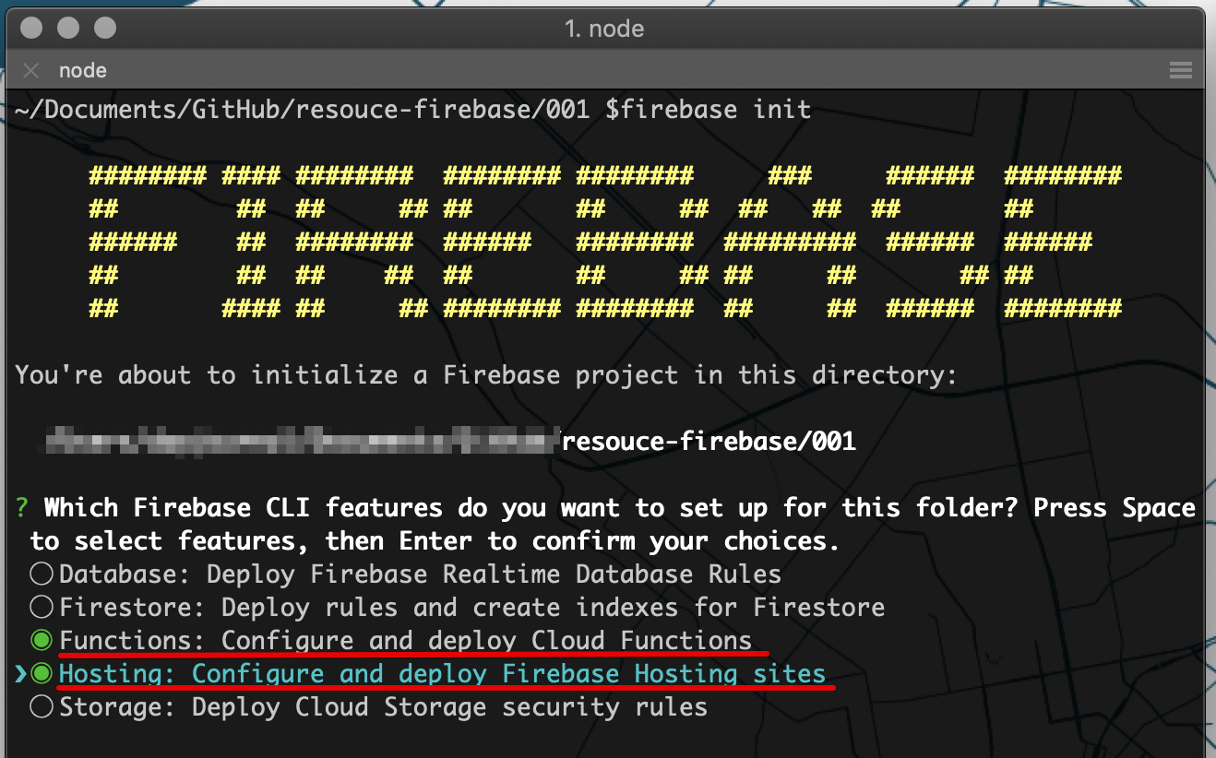Click the 'firebase init' command text
Screen dimensions: 1216x758
pyautogui.click(x=716, y=110)
